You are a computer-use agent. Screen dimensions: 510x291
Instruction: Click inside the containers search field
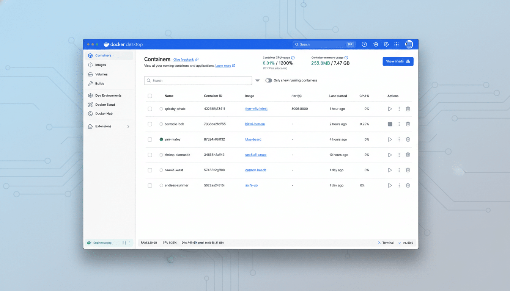click(197, 80)
